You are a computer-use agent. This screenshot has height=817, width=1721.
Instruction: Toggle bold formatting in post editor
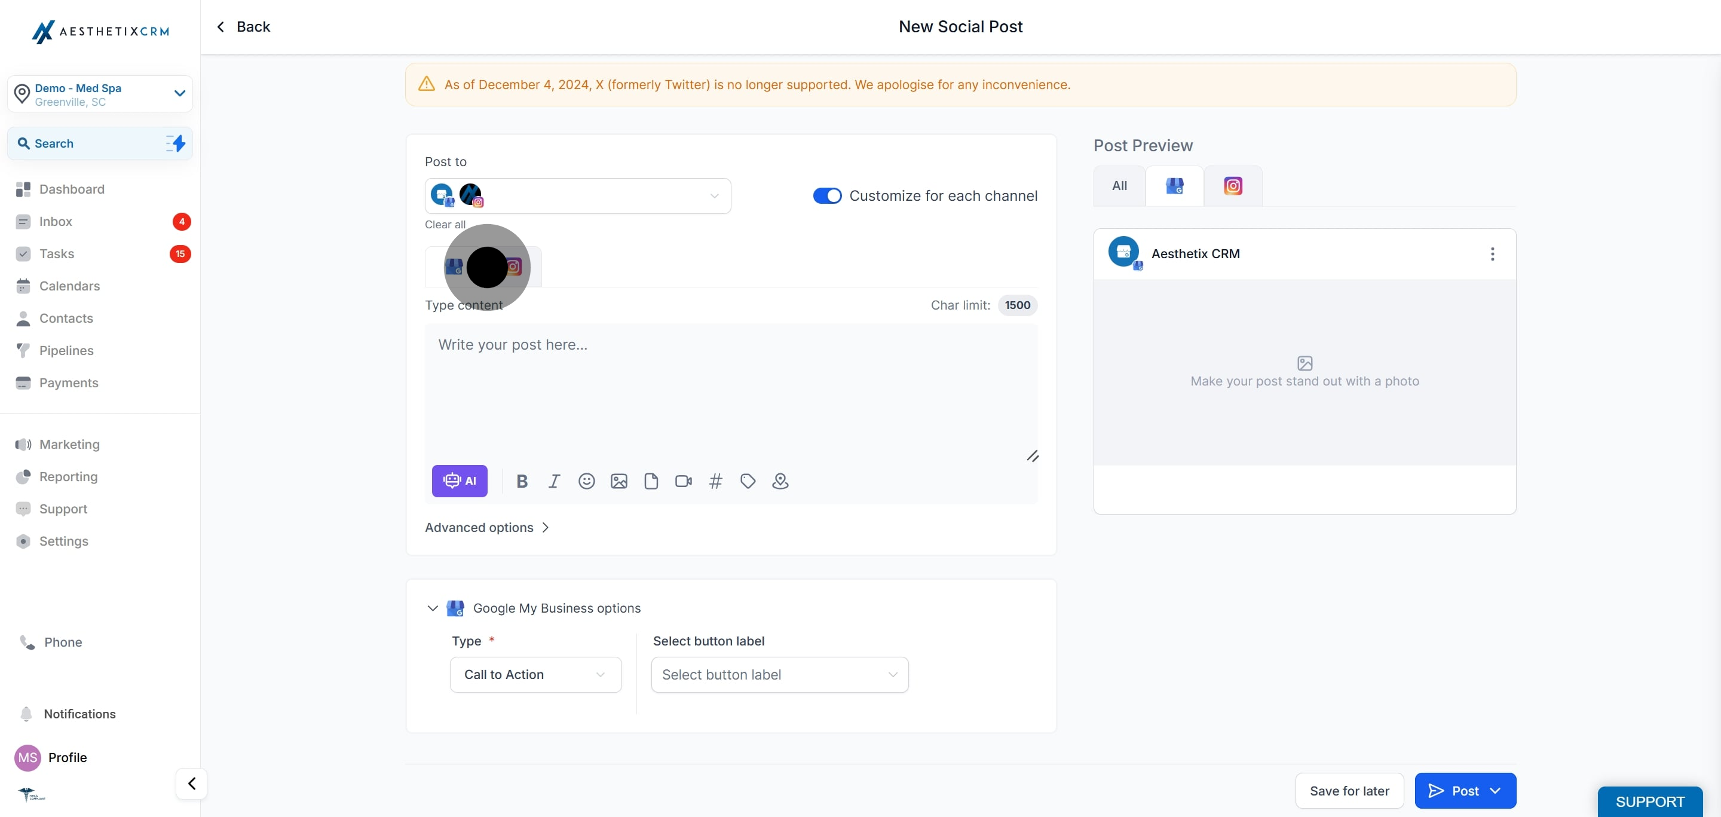coord(522,481)
